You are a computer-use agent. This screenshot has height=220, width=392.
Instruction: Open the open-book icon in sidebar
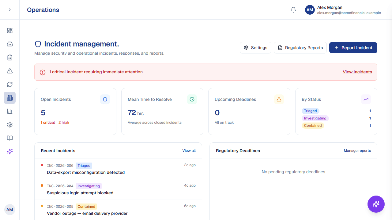coord(10,138)
